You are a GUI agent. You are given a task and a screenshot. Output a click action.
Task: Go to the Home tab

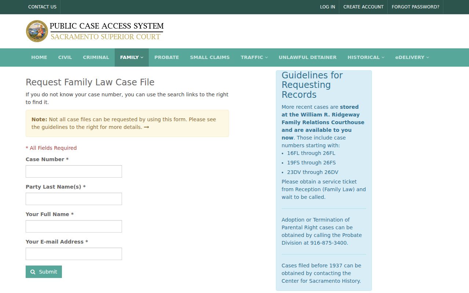pos(39,58)
